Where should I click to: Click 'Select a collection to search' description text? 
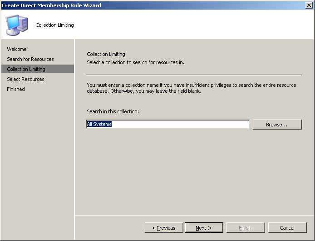point(135,62)
